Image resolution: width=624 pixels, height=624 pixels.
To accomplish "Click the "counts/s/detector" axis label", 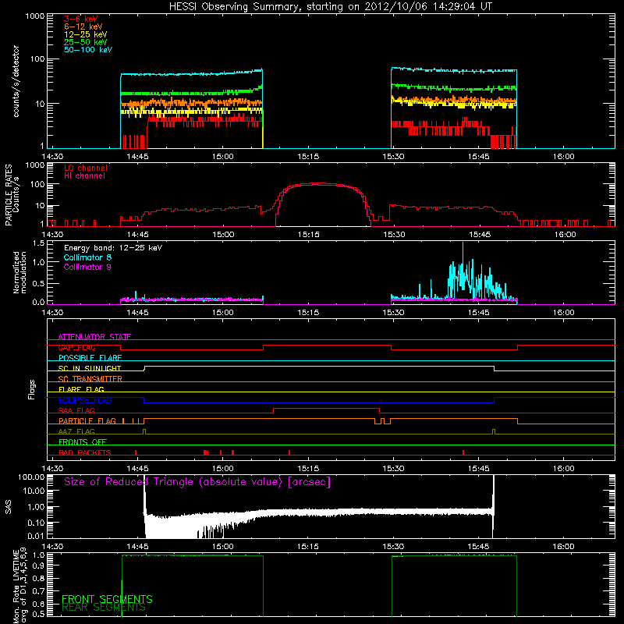I will (x=16, y=81).
